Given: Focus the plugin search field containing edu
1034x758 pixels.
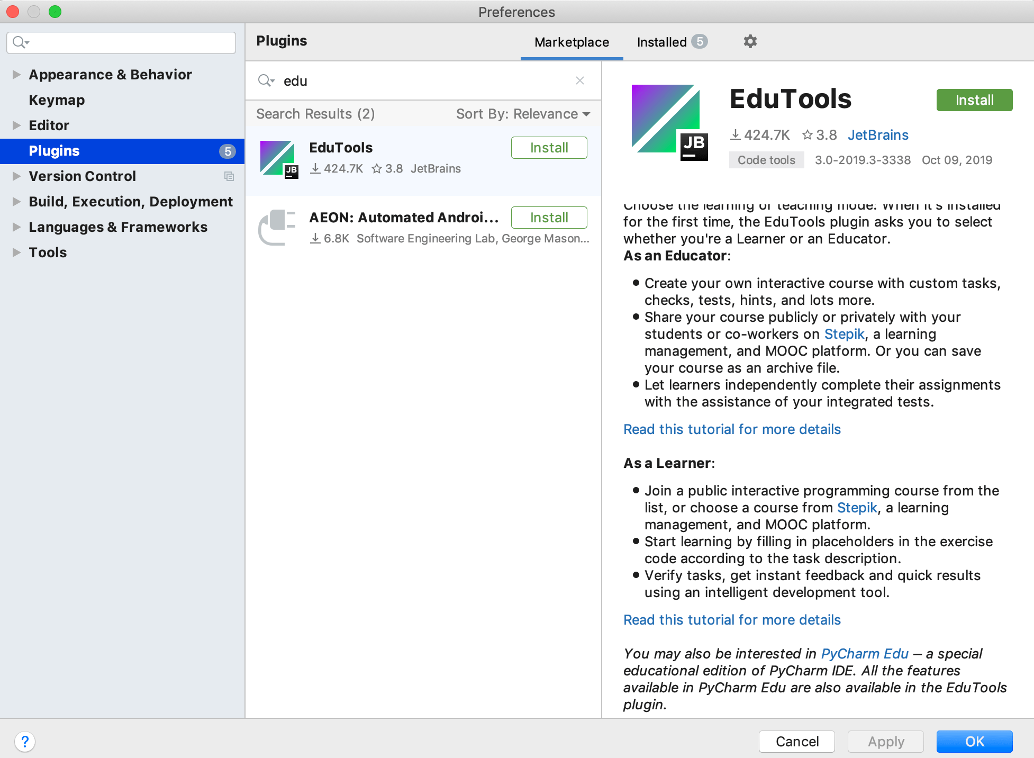Looking at the screenshot, I should (x=423, y=80).
